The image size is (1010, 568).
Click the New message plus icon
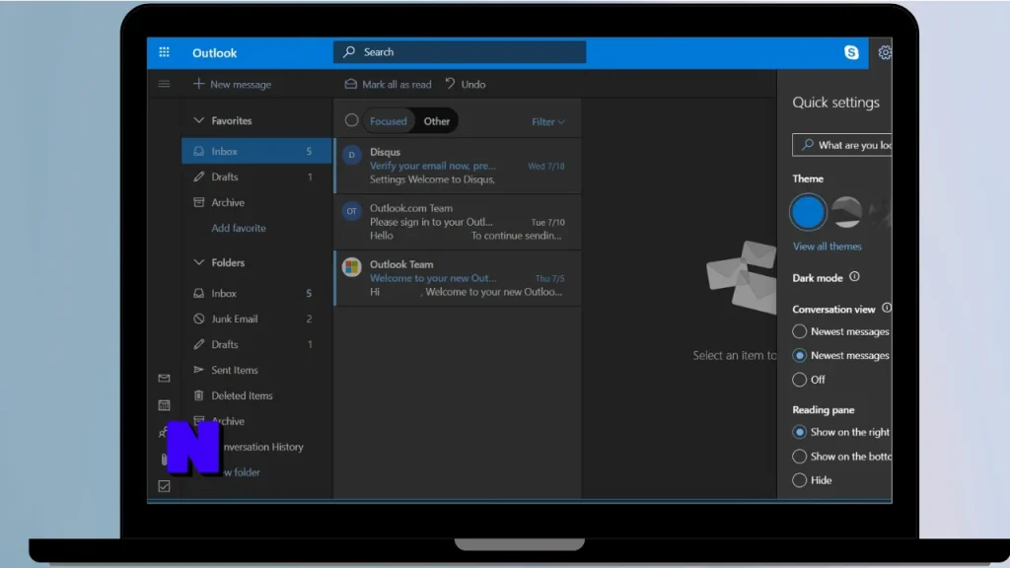[x=198, y=84]
